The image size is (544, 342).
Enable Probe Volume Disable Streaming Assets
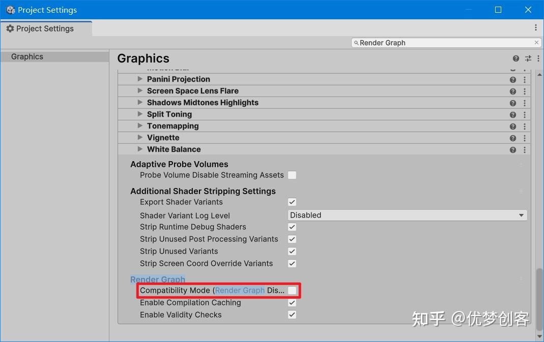[x=292, y=175]
